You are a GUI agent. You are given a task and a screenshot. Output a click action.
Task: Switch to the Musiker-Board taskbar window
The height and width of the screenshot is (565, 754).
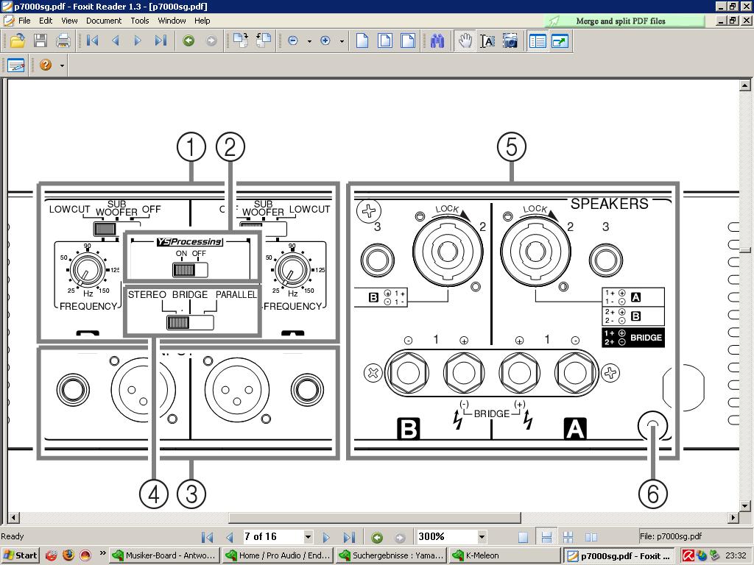click(164, 556)
